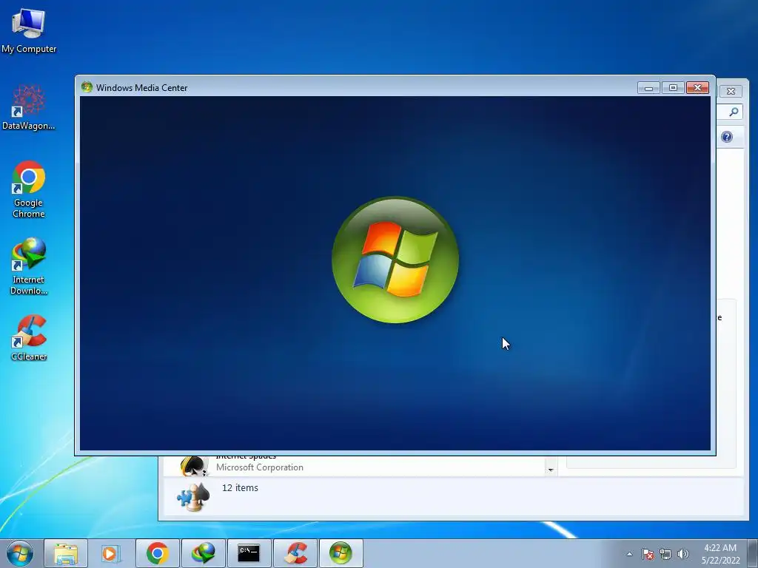Maximize the Windows Media Center window
Image resolution: width=758 pixels, height=568 pixels.
point(673,88)
